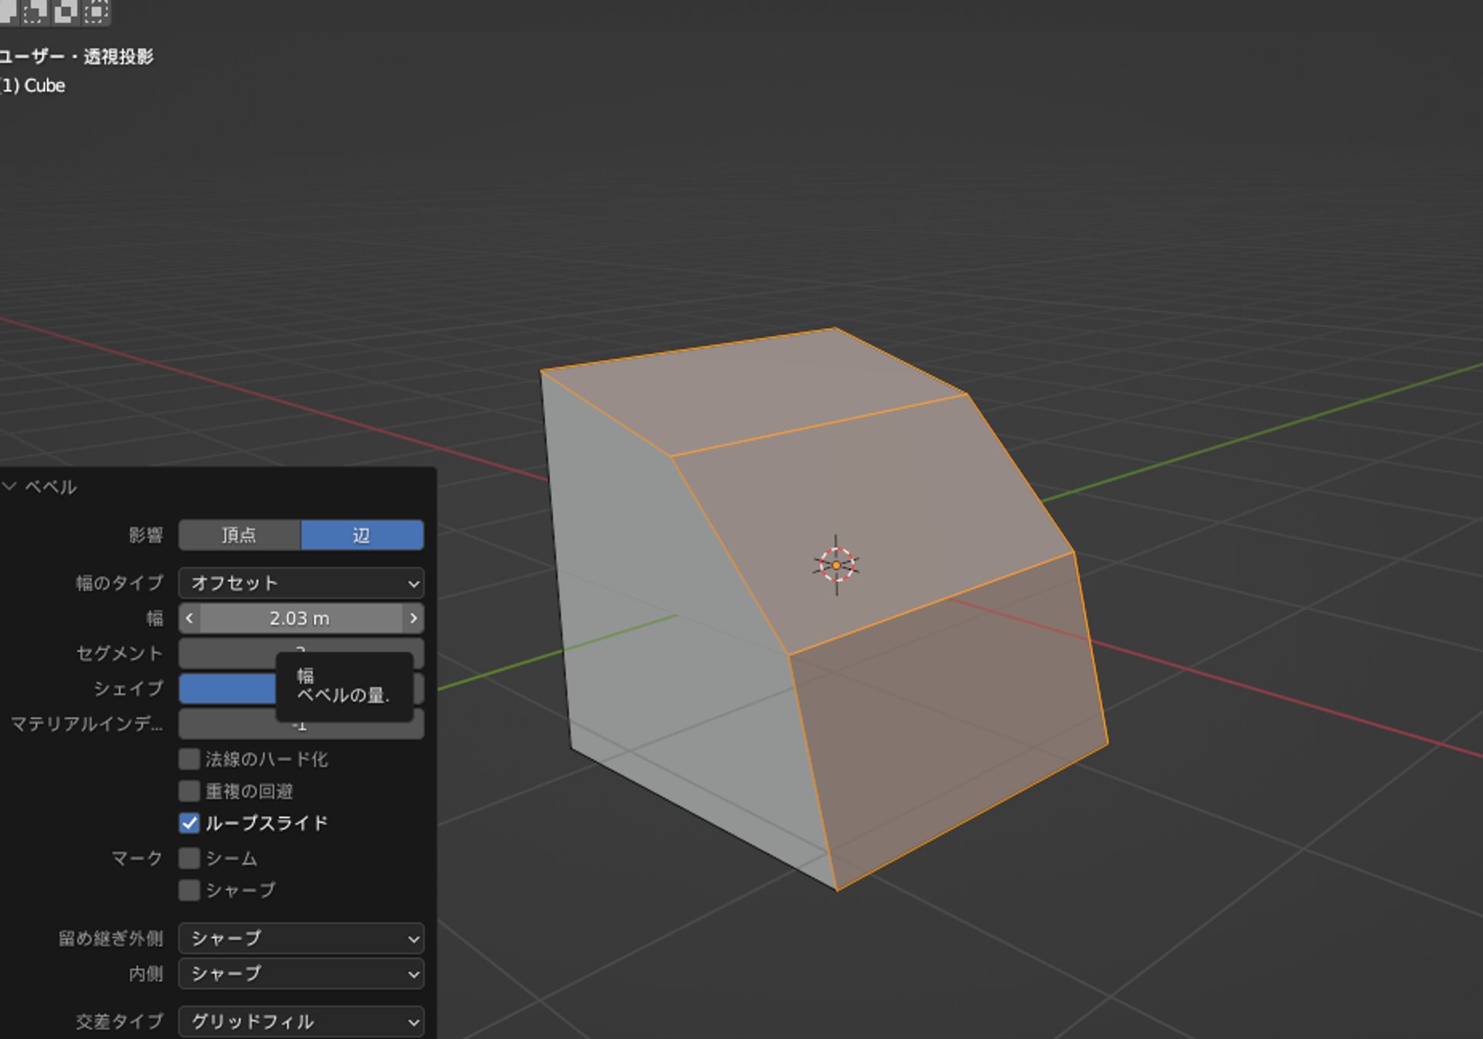The width and height of the screenshot is (1483, 1039).
Task: Disable the ループスライド checkbox
Action: [x=188, y=824]
